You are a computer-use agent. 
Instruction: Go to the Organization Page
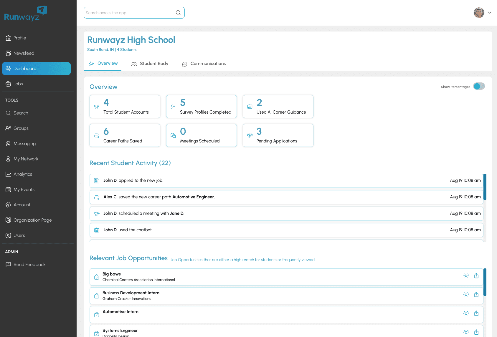pos(32,220)
